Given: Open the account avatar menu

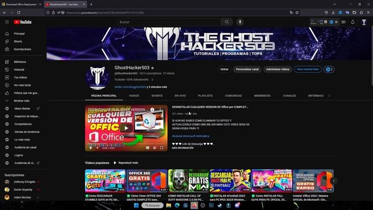Looking at the screenshot, I should (x=364, y=22).
